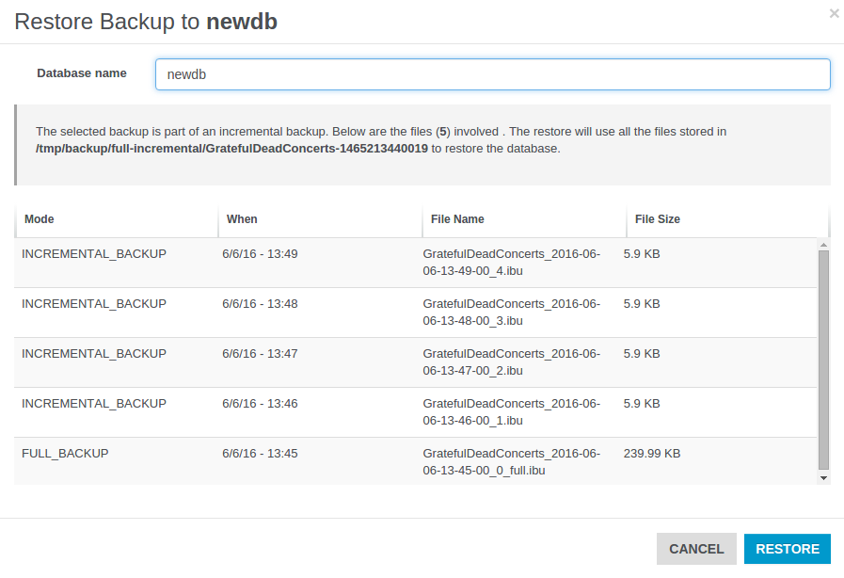The width and height of the screenshot is (844, 578).
Task: Click the Database name label
Action: [x=82, y=73]
